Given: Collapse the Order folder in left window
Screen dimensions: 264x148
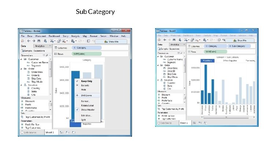Looking at the screenshot, I should click(x=21, y=69).
